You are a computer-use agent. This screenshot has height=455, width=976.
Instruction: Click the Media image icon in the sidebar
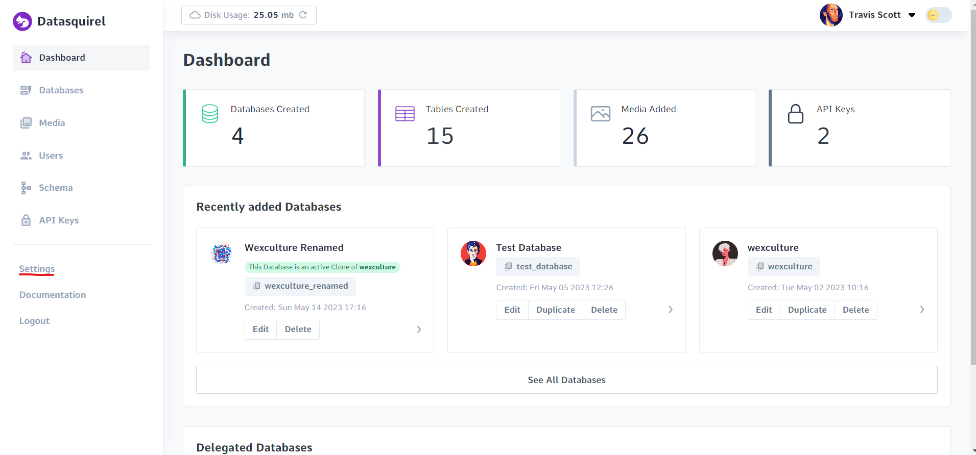point(26,123)
